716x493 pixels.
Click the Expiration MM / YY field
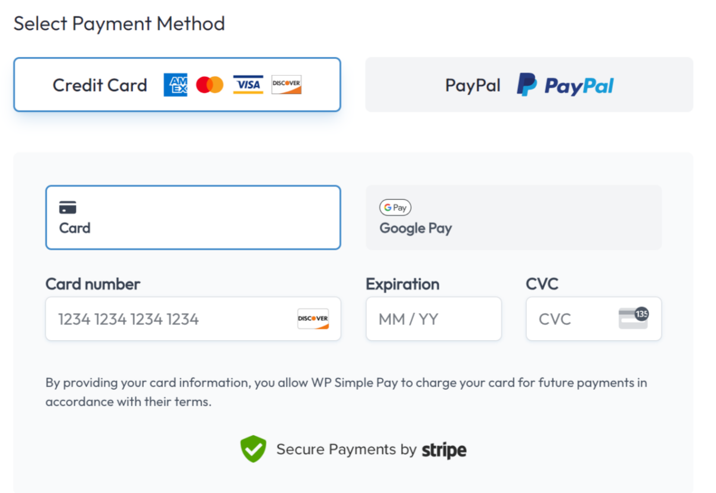pos(433,318)
